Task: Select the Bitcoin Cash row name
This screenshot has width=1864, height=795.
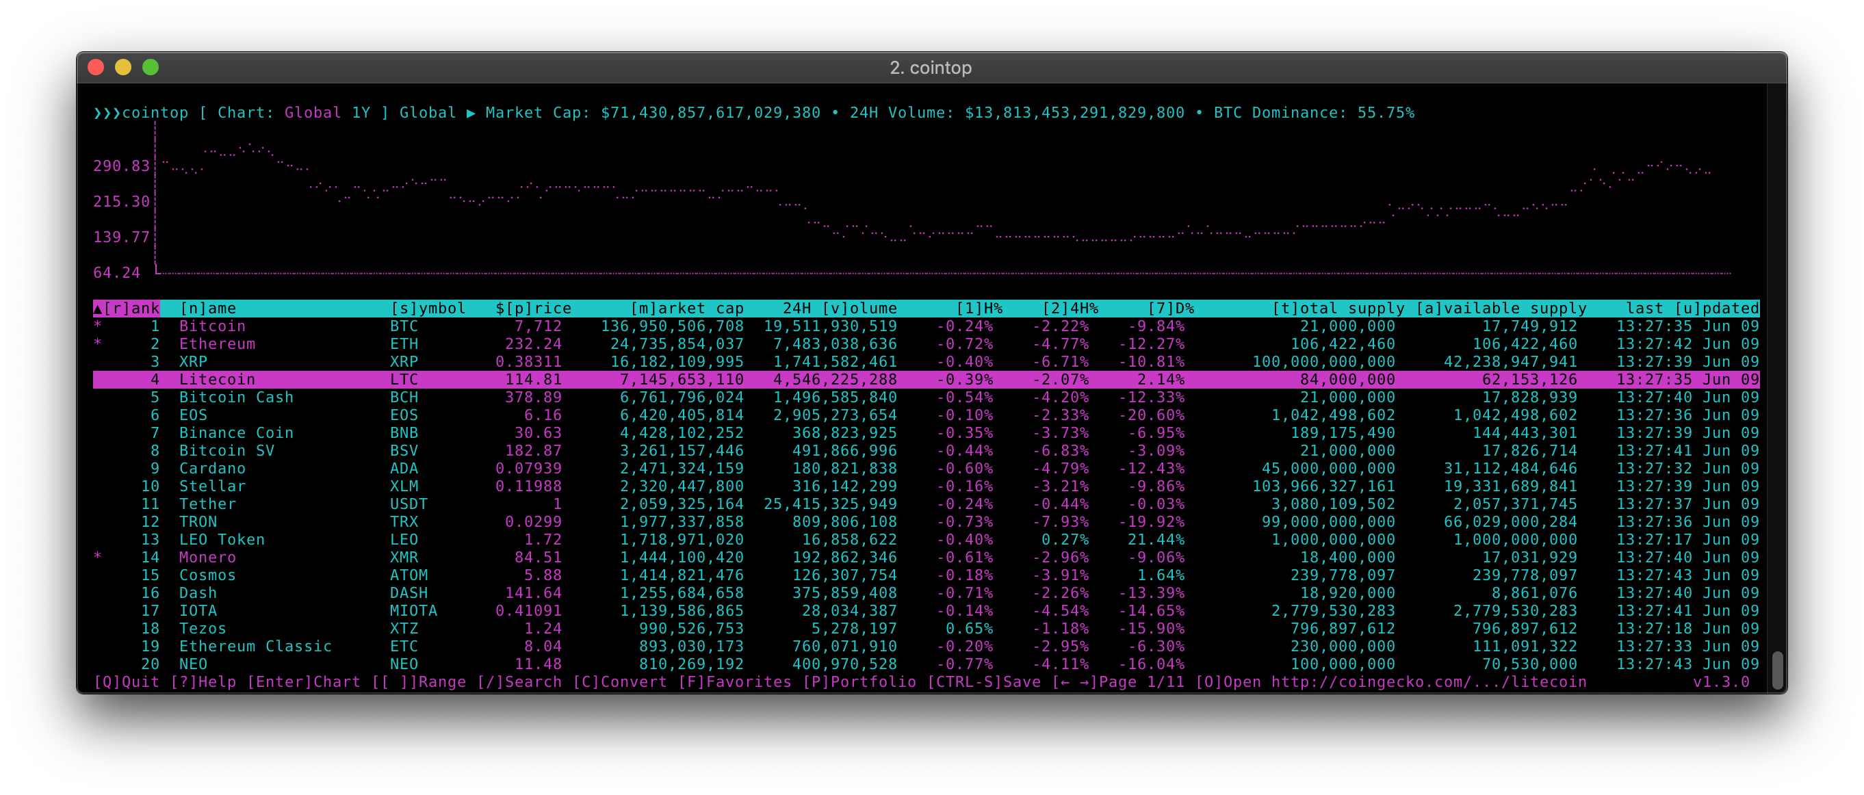Action: [x=237, y=397]
